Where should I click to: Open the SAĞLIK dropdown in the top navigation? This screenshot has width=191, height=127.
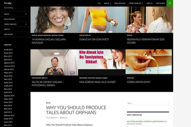tap(107, 3)
